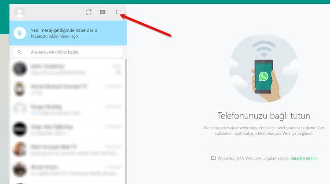The image size is (330, 184).
Task: Click the "Telefonunuzu bağlı tutun" heading
Action: [x=264, y=116]
